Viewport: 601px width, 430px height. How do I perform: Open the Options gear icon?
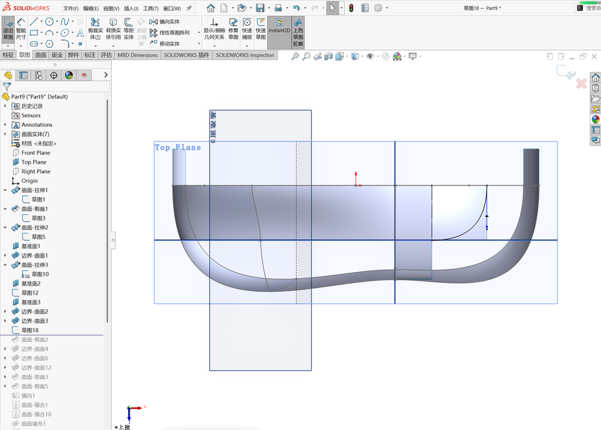[x=379, y=8]
